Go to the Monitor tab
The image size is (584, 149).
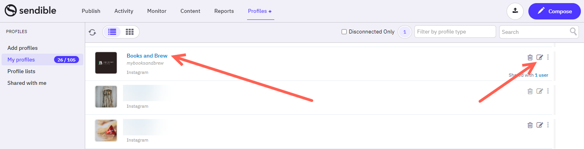click(x=157, y=11)
